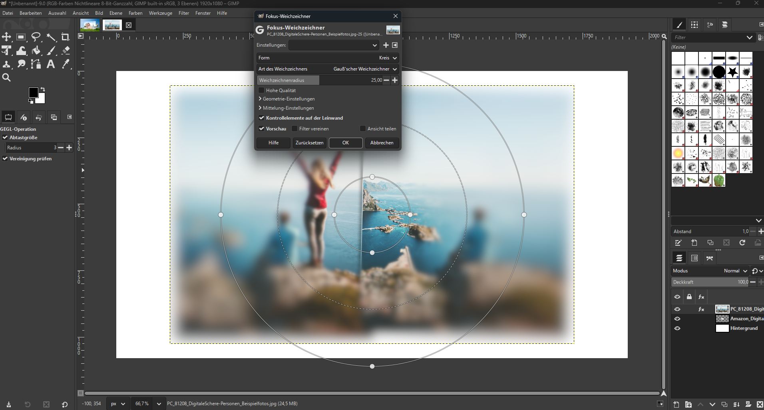Select the Eraser tool
Image resolution: width=764 pixels, height=410 pixels.
[66, 51]
